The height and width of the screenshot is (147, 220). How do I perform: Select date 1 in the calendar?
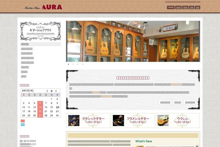coord(51,99)
